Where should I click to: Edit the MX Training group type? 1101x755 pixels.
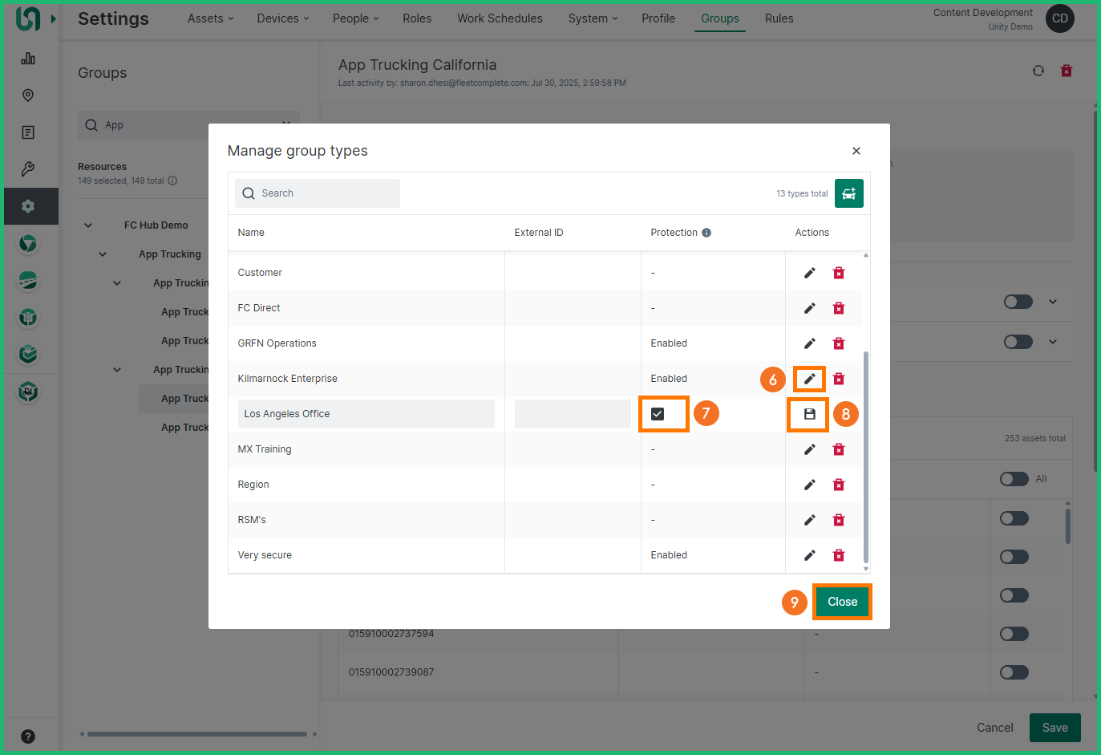click(x=809, y=449)
